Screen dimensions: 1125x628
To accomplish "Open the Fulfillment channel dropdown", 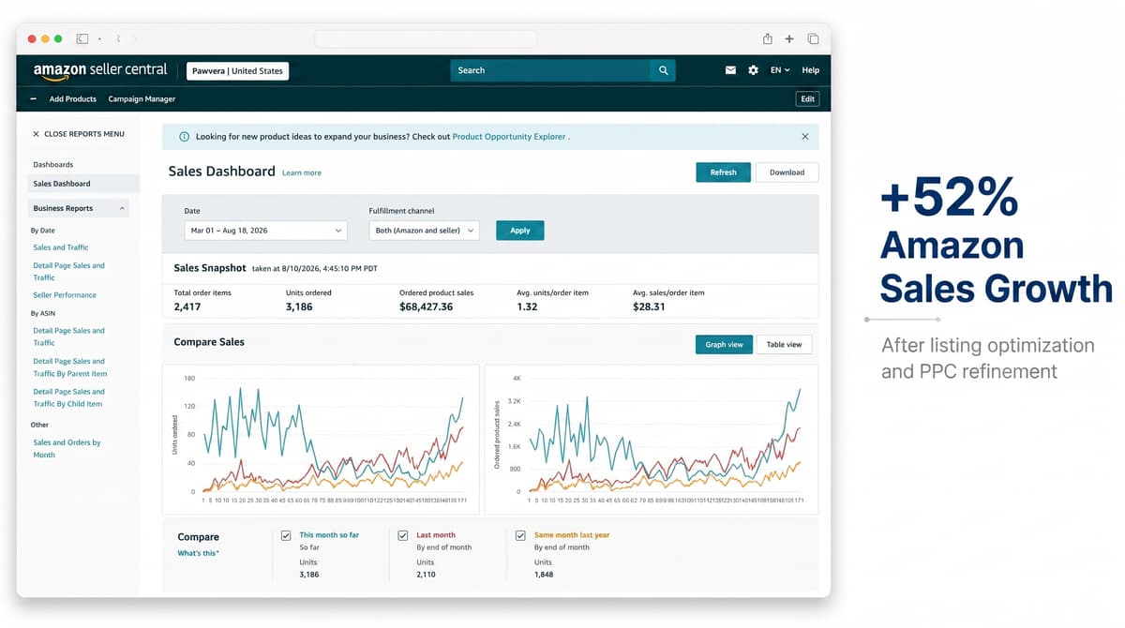I will point(424,230).
